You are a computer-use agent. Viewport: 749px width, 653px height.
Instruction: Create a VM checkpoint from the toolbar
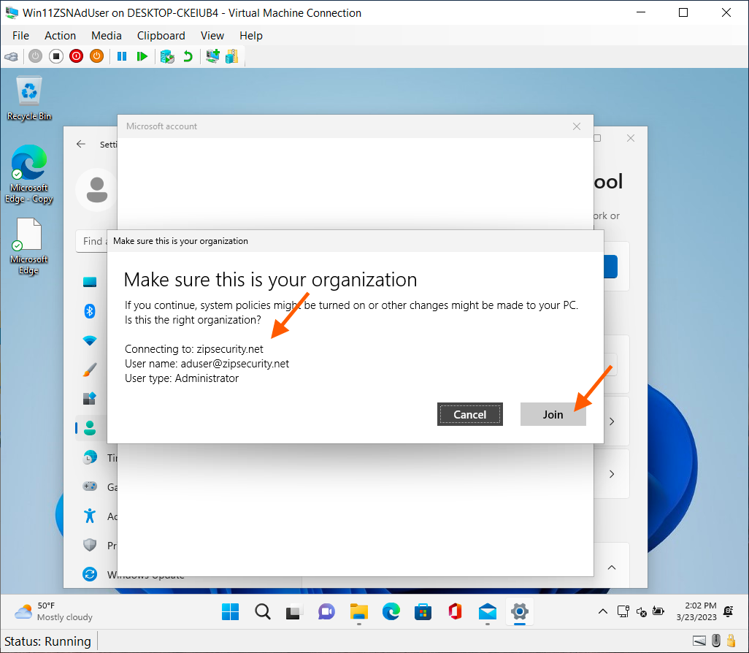[167, 56]
